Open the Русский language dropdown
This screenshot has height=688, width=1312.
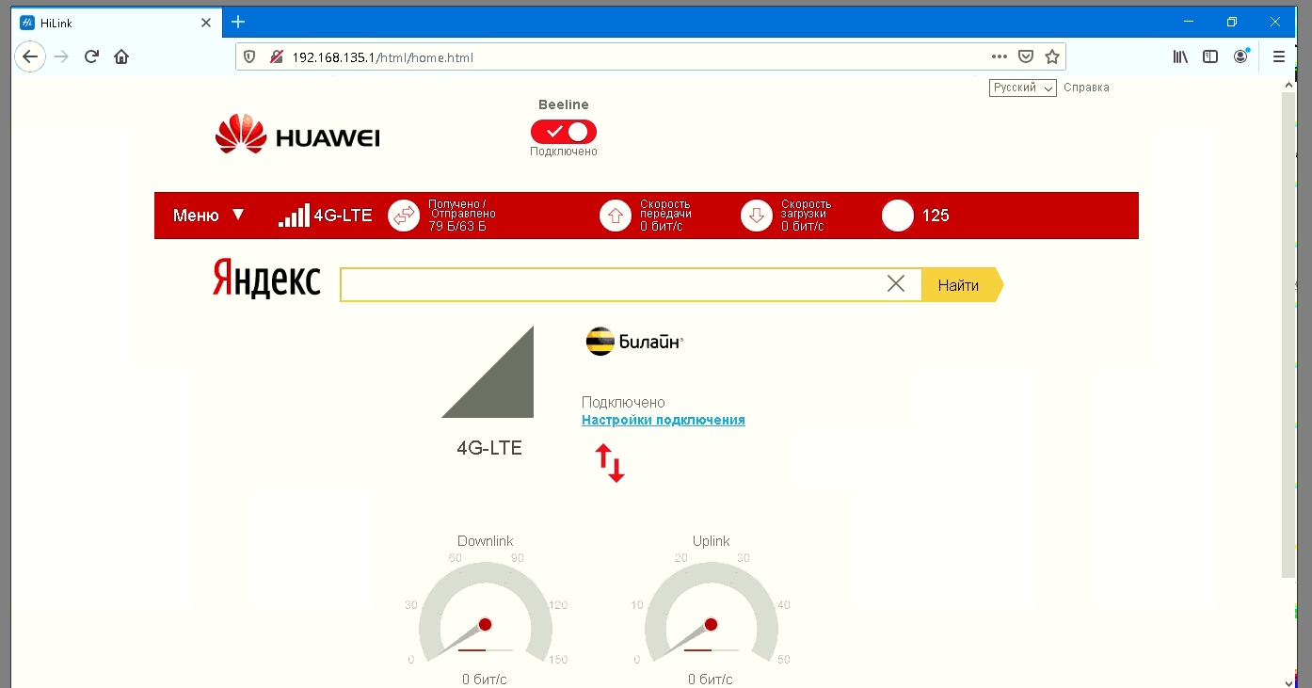[1023, 88]
